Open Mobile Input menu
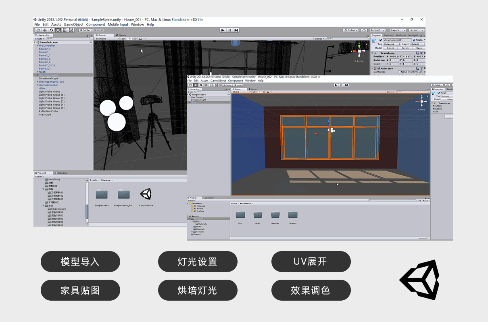 pos(118,25)
